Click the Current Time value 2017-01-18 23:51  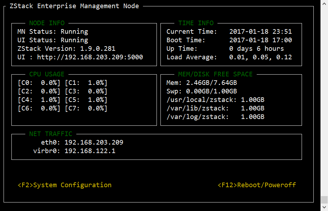(260, 32)
